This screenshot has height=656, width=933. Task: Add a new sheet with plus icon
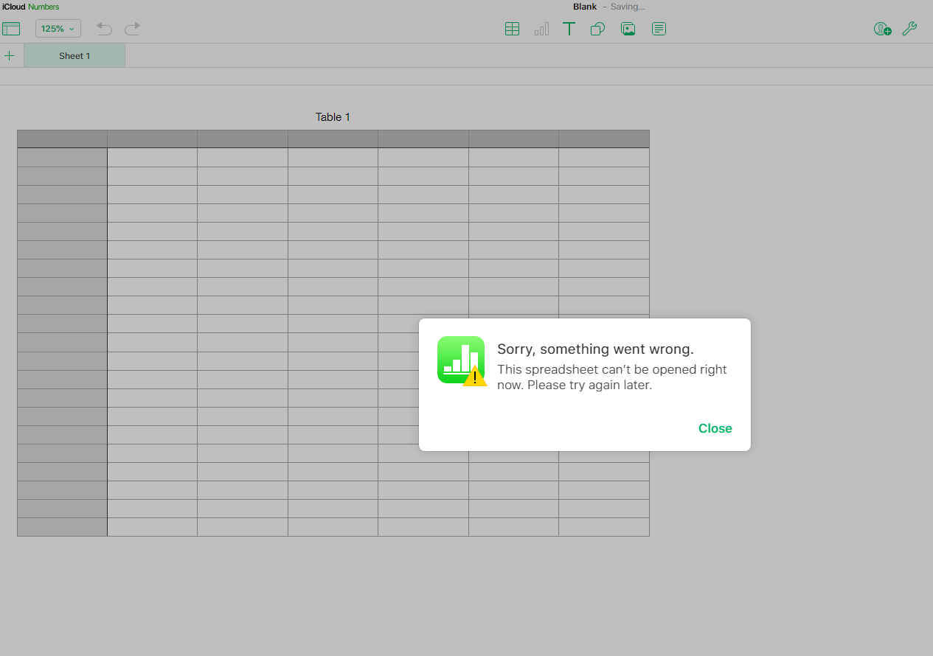[10, 55]
